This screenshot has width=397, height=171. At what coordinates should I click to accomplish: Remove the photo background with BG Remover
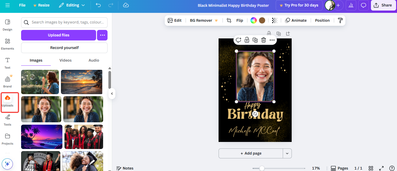click(x=201, y=20)
